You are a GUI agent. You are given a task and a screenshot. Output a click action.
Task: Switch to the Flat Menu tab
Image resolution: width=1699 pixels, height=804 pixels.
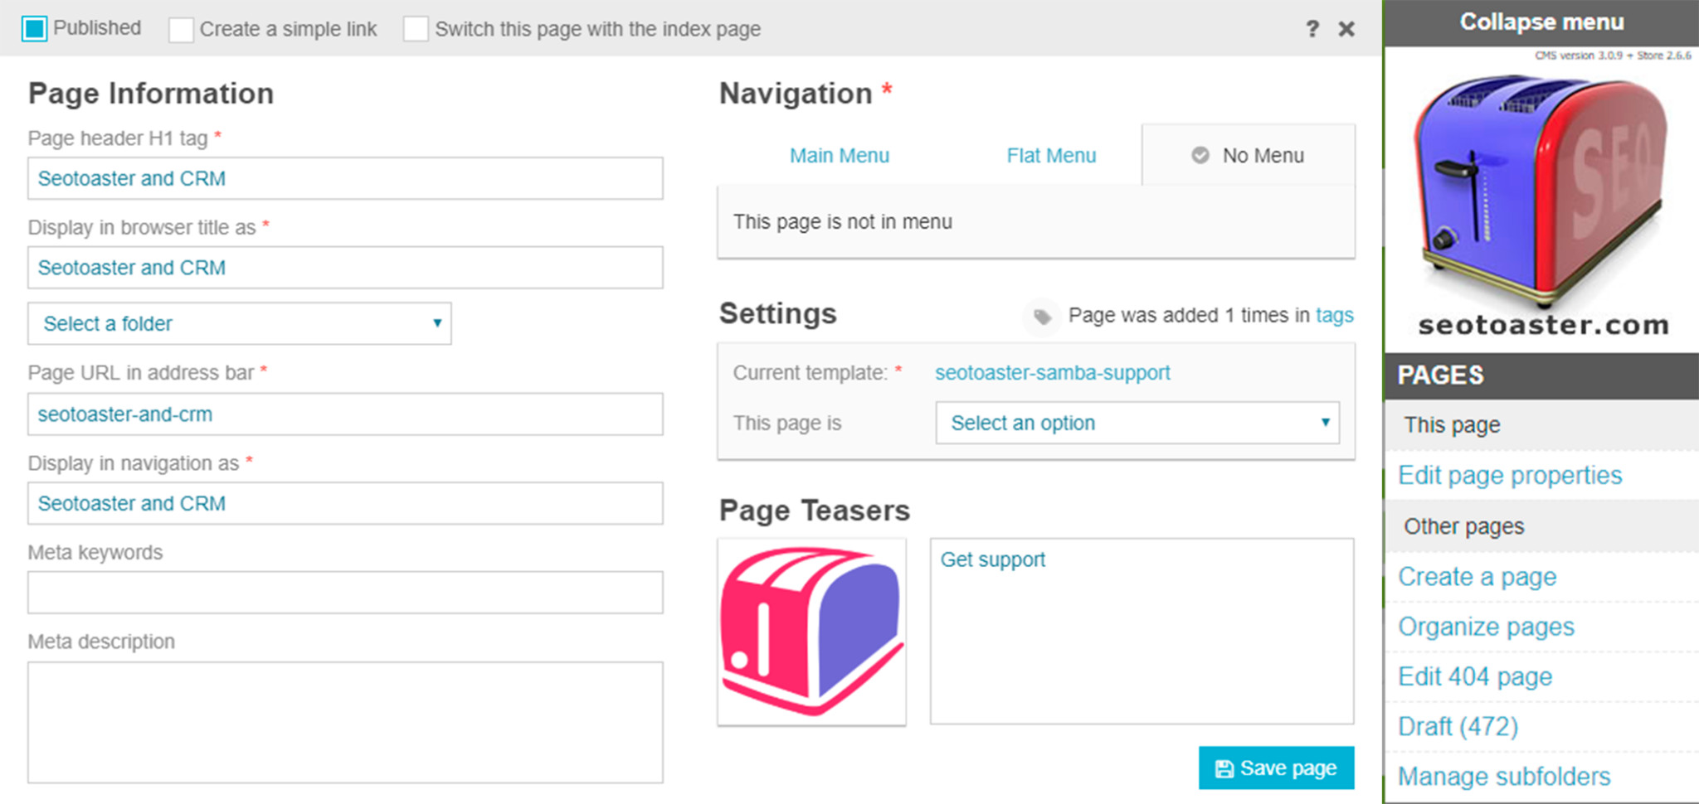(x=1051, y=155)
